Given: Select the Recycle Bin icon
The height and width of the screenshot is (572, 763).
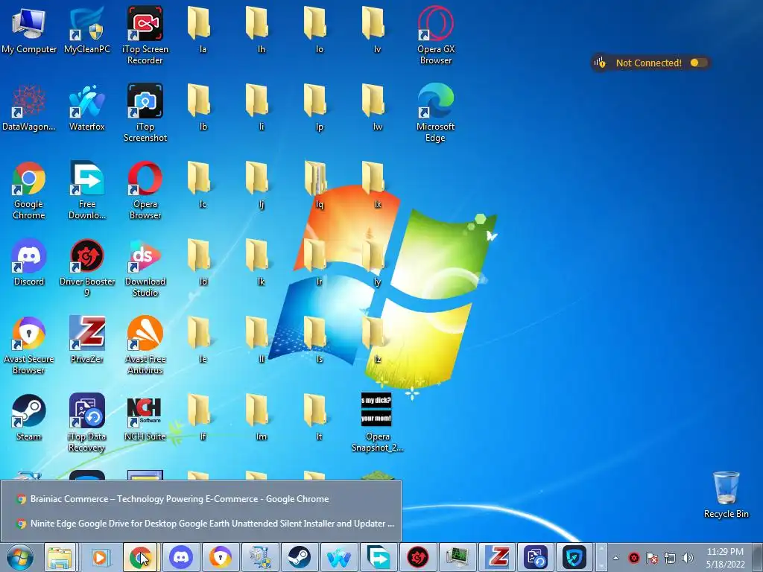Looking at the screenshot, I should (726, 495).
